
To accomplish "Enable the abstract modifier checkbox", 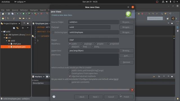I will [70, 47].
